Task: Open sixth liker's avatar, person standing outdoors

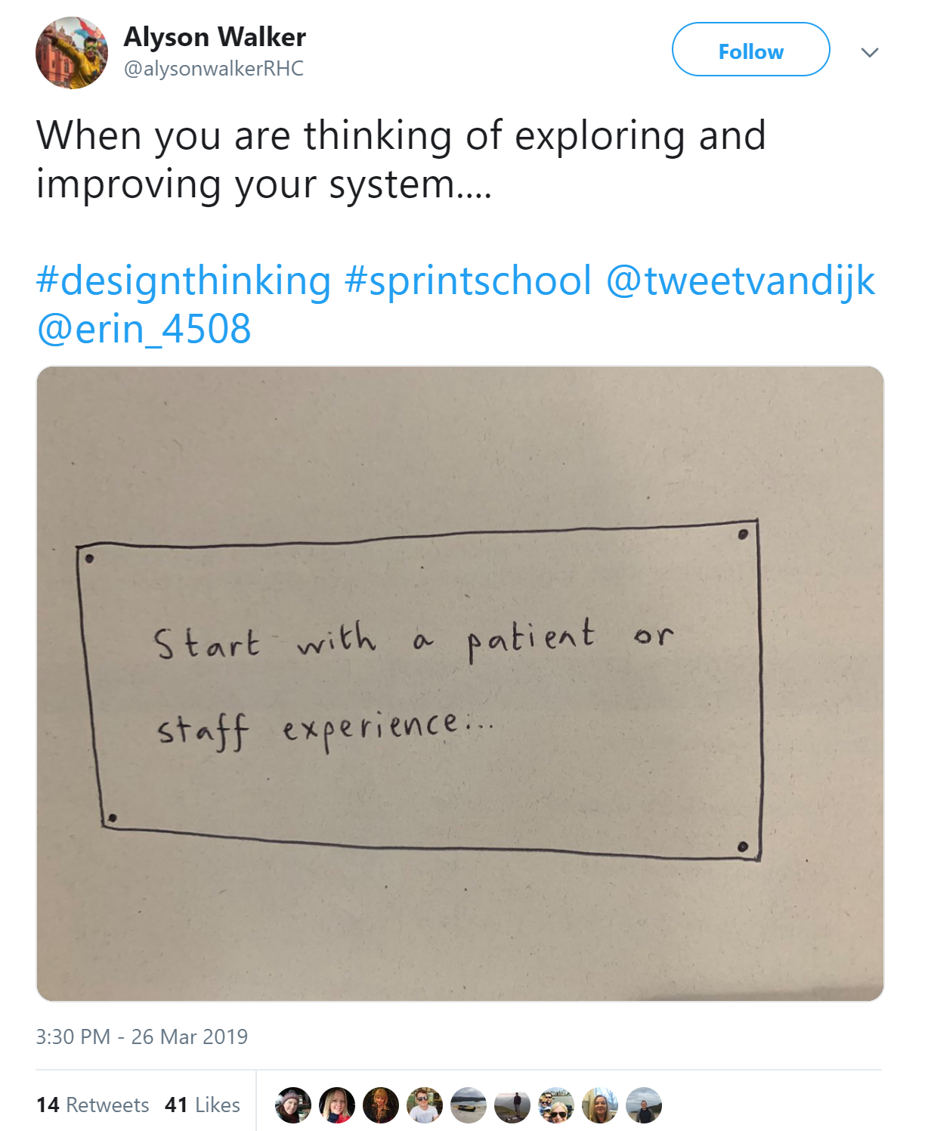Action: point(512,1105)
